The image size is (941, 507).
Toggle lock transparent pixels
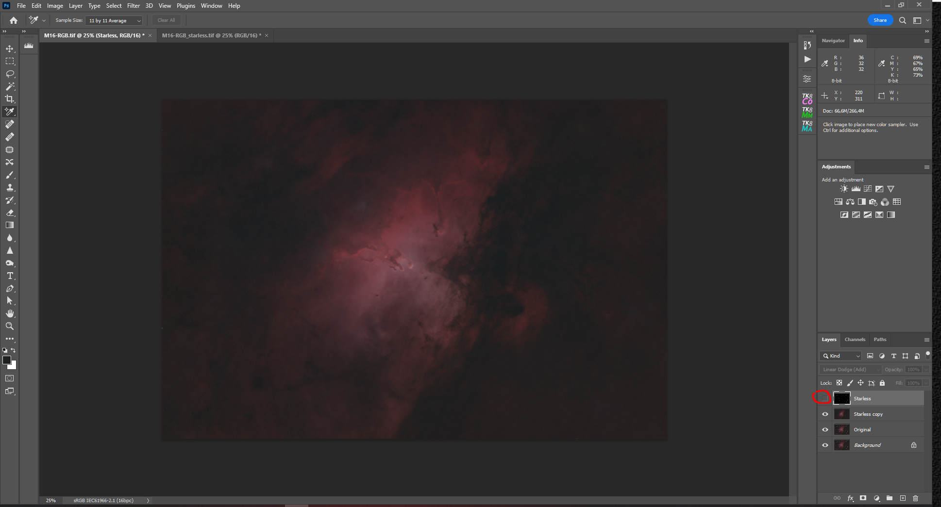click(x=839, y=383)
